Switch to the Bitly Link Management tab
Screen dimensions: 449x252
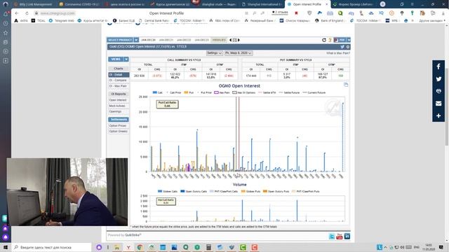coord(33,4)
